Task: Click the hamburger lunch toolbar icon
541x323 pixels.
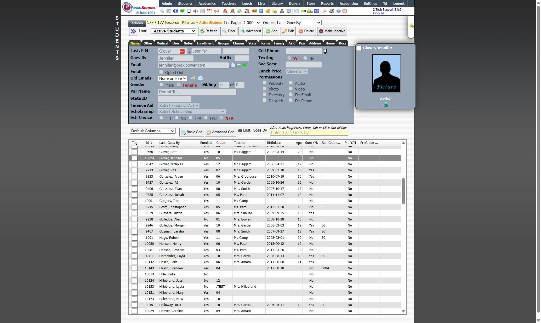Action: coord(254,11)
